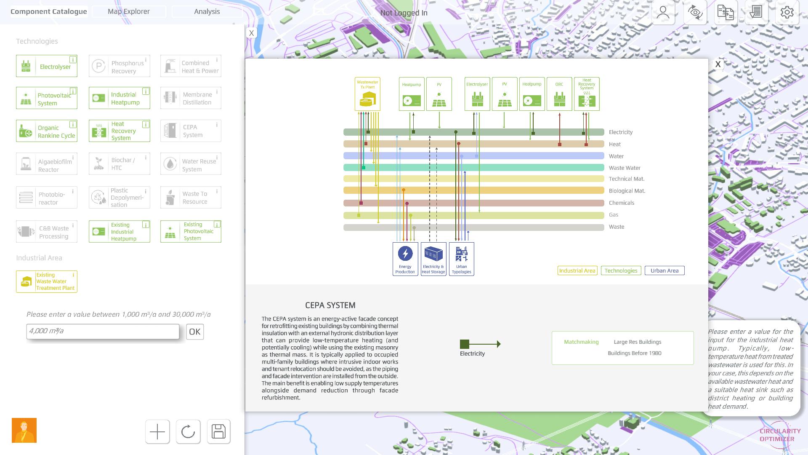Toggle the Electrolyser technology tile

pyautogui.click(x=46, y=67)
